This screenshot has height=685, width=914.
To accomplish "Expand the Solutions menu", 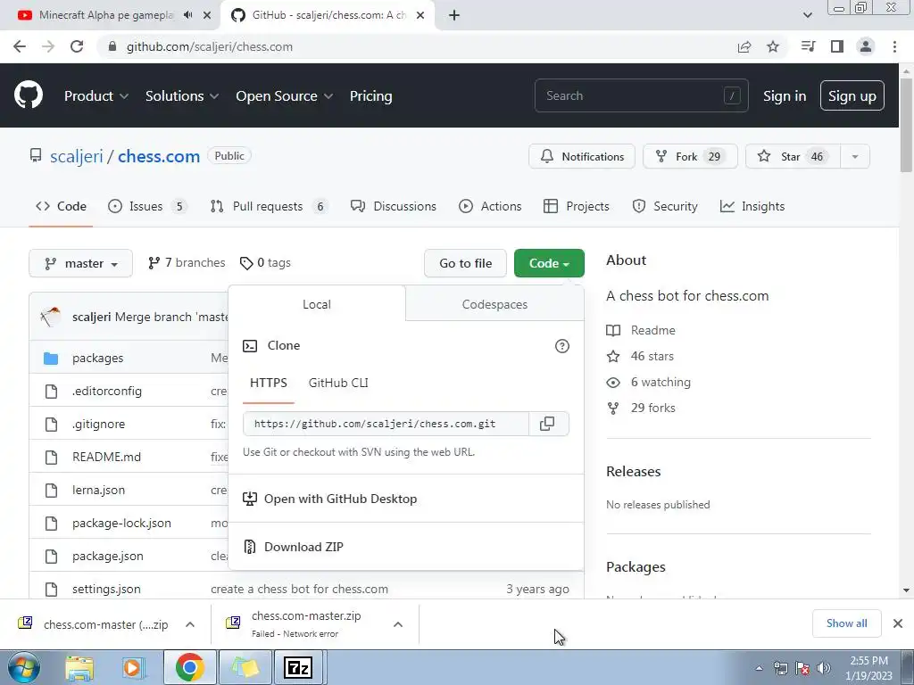I will [x=182, y=95].
